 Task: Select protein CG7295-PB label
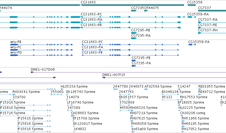141,58
